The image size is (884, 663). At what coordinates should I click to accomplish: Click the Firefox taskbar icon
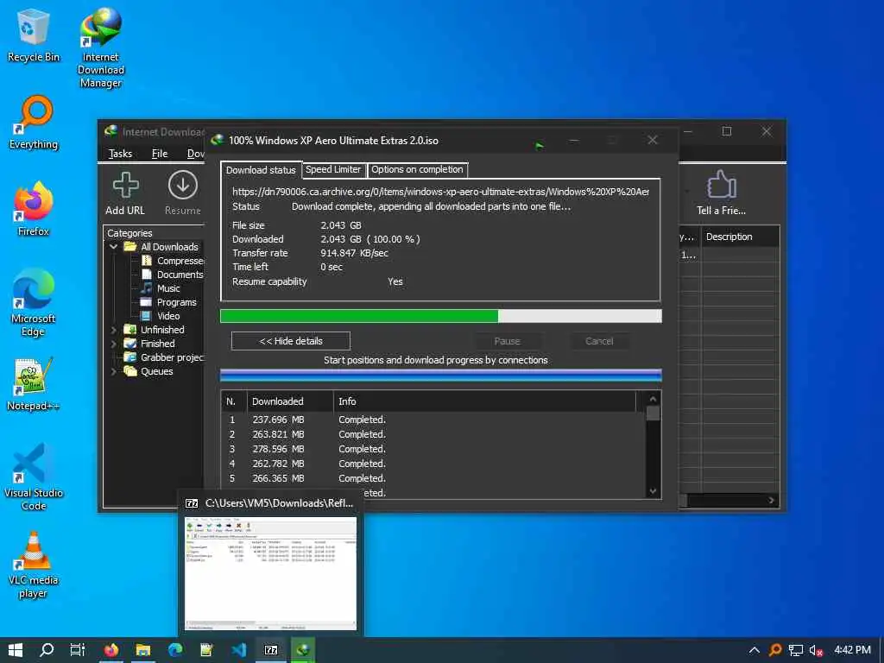tap(111, 650)
